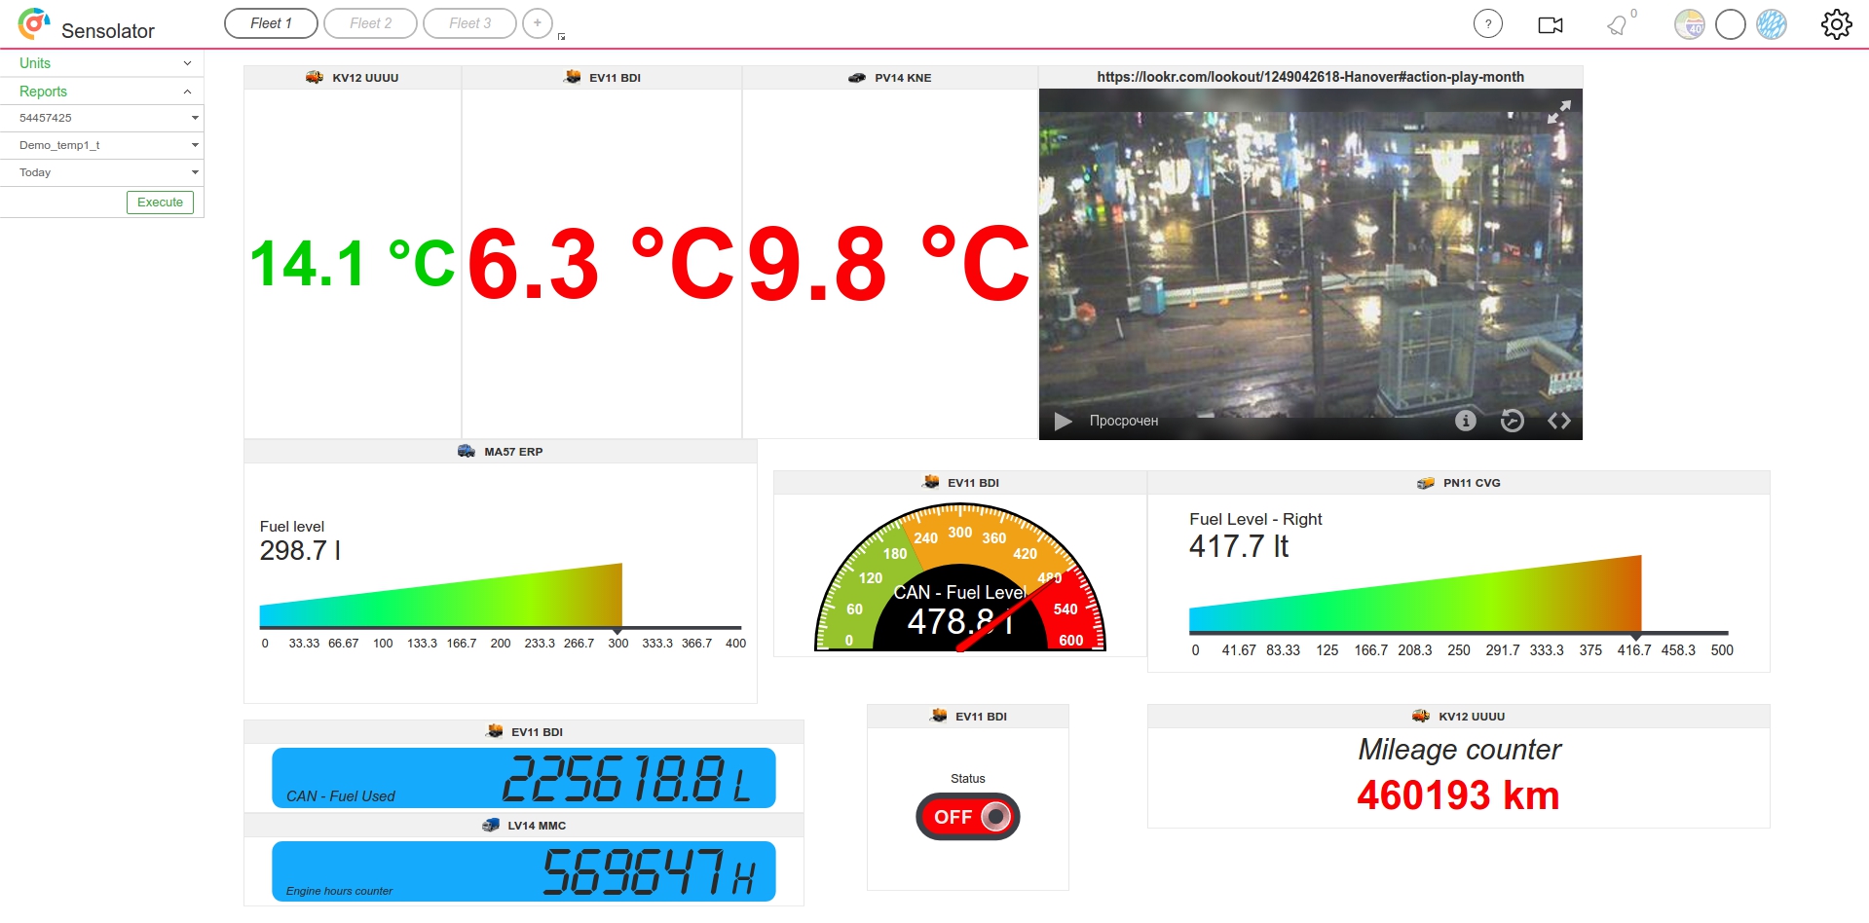The image size is (1869, 923).
Task: Open settings with the gear icon
Action: (1836, 24)
